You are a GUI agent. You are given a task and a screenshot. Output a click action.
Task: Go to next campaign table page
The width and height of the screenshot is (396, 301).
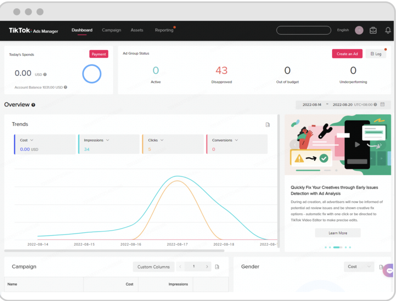point(207,267)
